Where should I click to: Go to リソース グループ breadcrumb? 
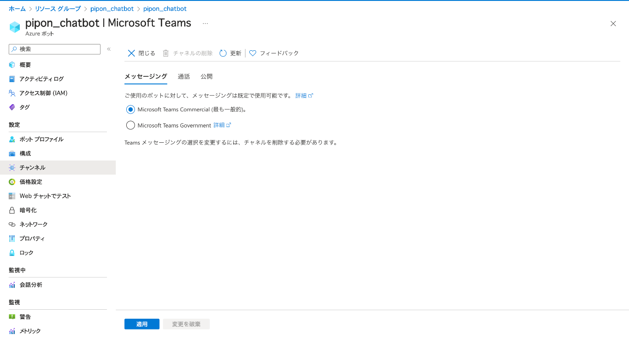tap(58, 9)
